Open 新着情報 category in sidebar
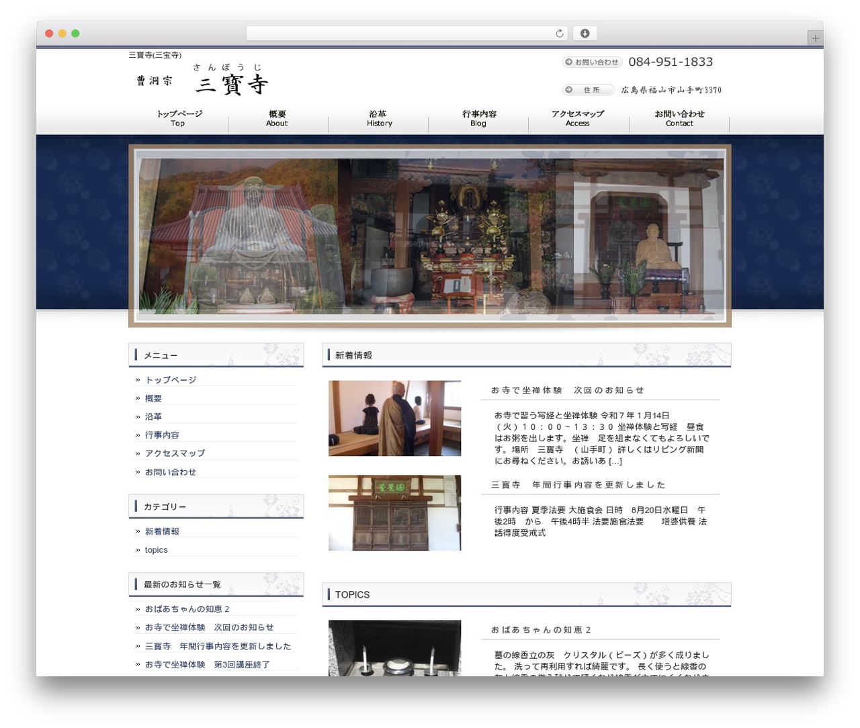860x728 pixels. pyautogui.click(x=162, y=531)
